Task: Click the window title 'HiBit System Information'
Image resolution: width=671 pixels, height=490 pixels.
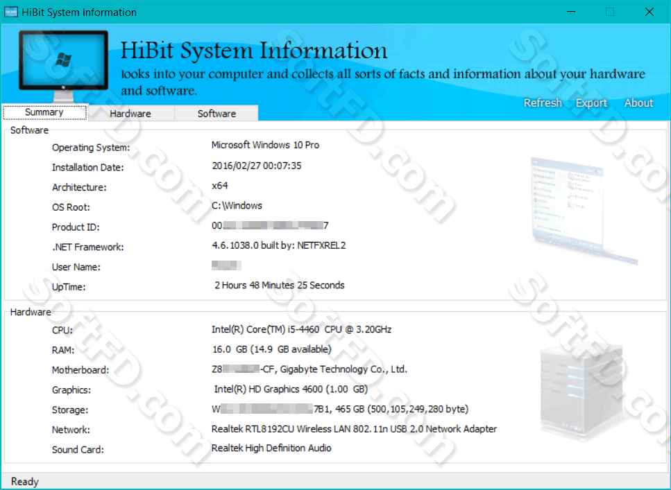Action: click(x=79, y=12)
